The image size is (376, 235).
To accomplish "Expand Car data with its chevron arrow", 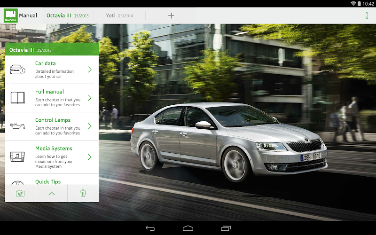I will [90, 70].
